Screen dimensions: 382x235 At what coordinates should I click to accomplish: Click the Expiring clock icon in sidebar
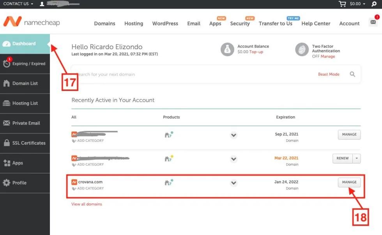[x=7, y=64]
